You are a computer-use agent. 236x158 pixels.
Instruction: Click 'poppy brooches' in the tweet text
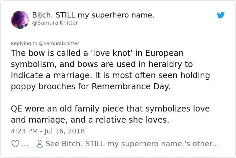(x=45, y=86)
